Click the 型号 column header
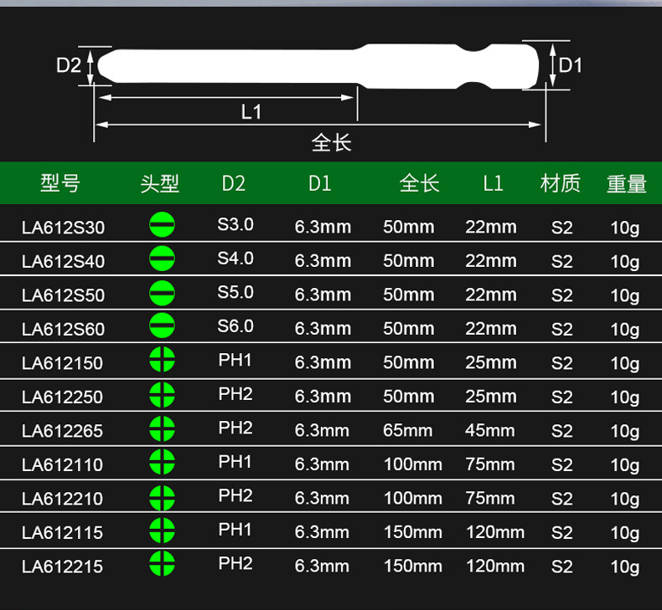 pyautogui.click(x=60, y=183)
